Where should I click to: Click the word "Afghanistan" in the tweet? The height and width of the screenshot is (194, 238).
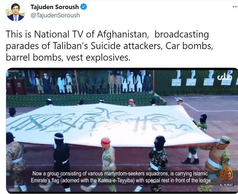point(123,35)
